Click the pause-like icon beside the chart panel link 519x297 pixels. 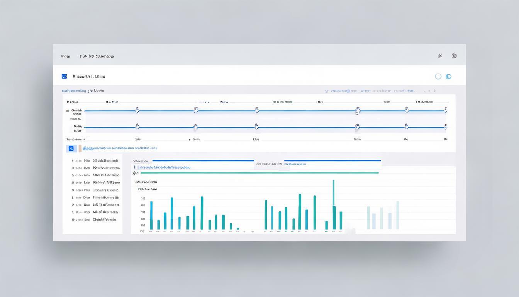(x=135, y=167)
